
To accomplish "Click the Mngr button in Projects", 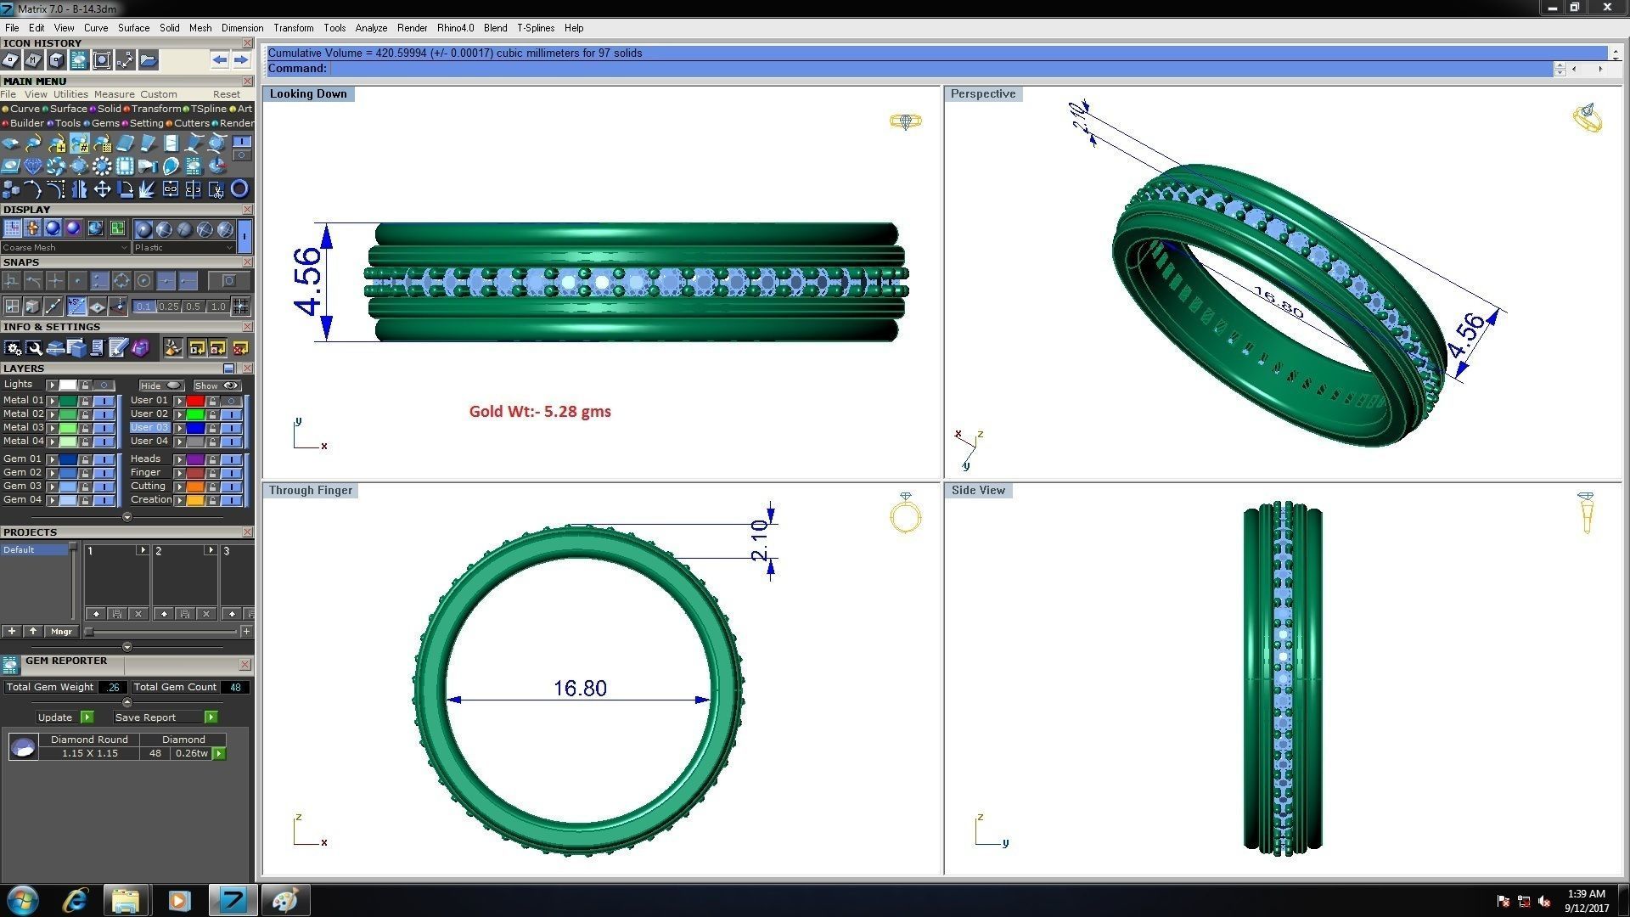I will pos(61,632).
